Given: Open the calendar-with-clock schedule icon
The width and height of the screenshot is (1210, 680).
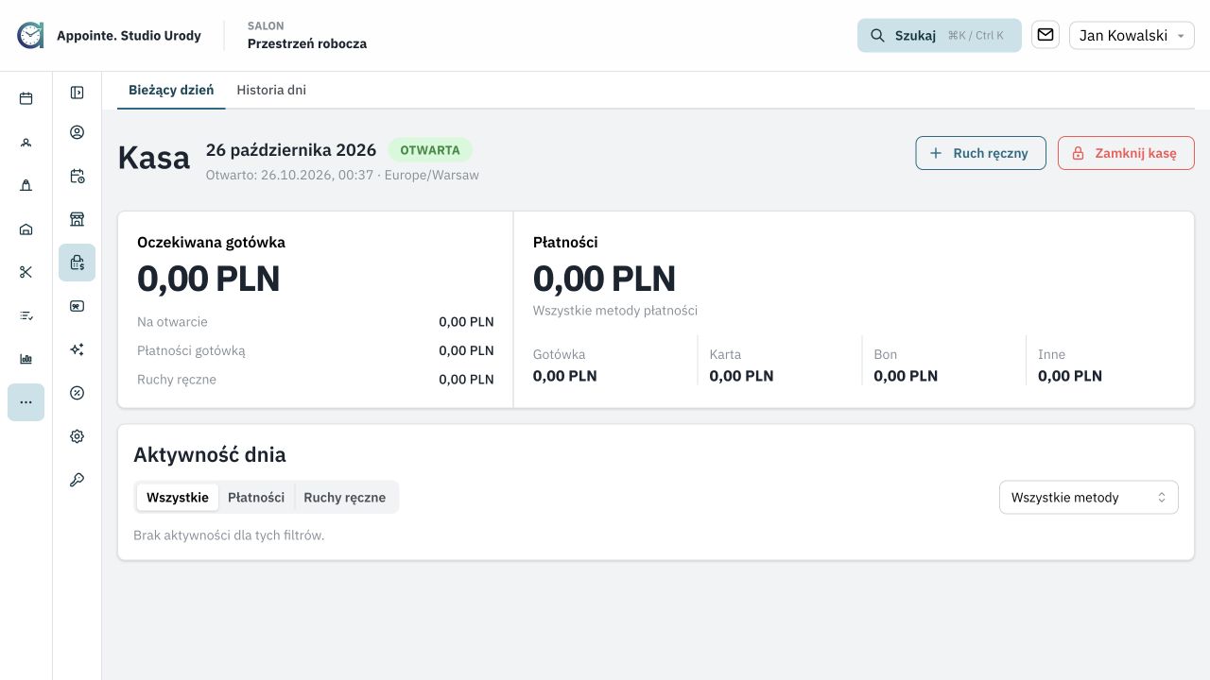Looking at the screenshot, I should point(78,176).
